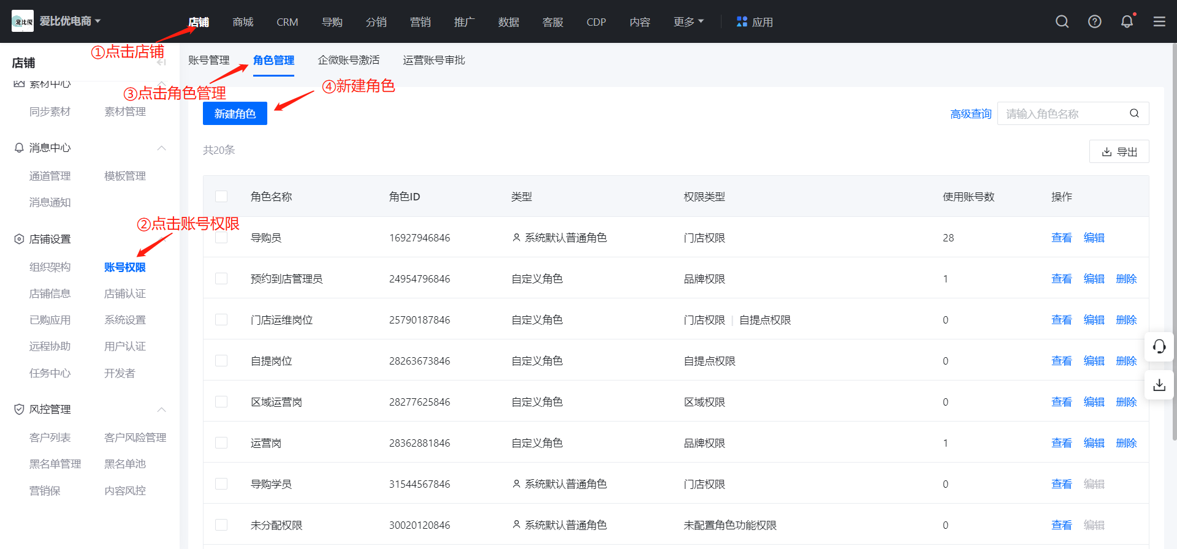Check the 门店运维岗位 row checkbox
The image size is (1177, 549).
tap(221, 320)
